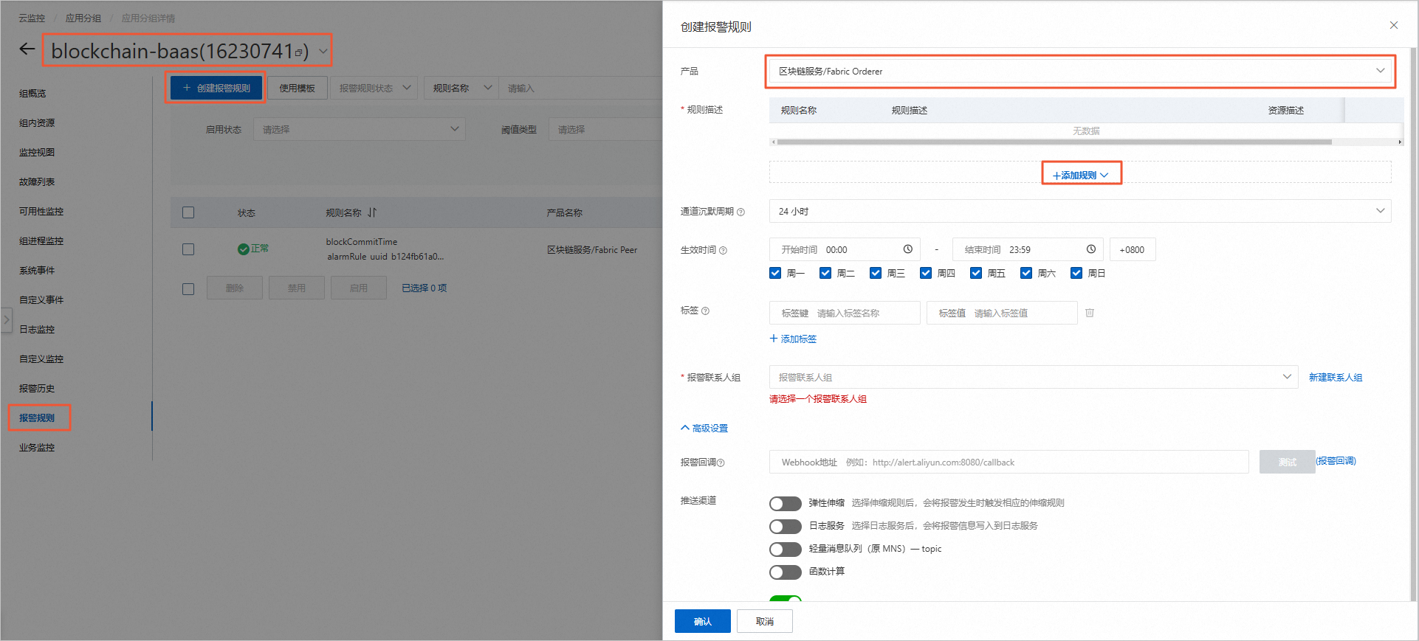
Task: Show help for 报警回调 label
Action: [721, 462]
